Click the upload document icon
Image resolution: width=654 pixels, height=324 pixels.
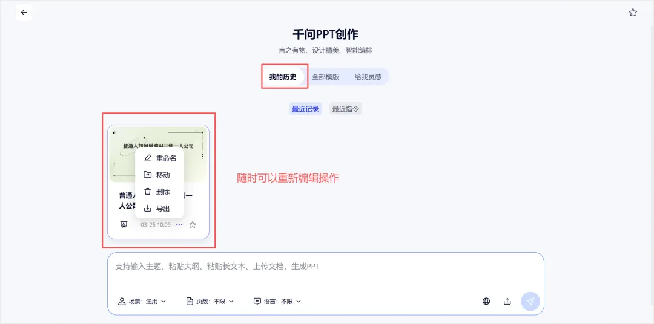(x=507, y=301)
